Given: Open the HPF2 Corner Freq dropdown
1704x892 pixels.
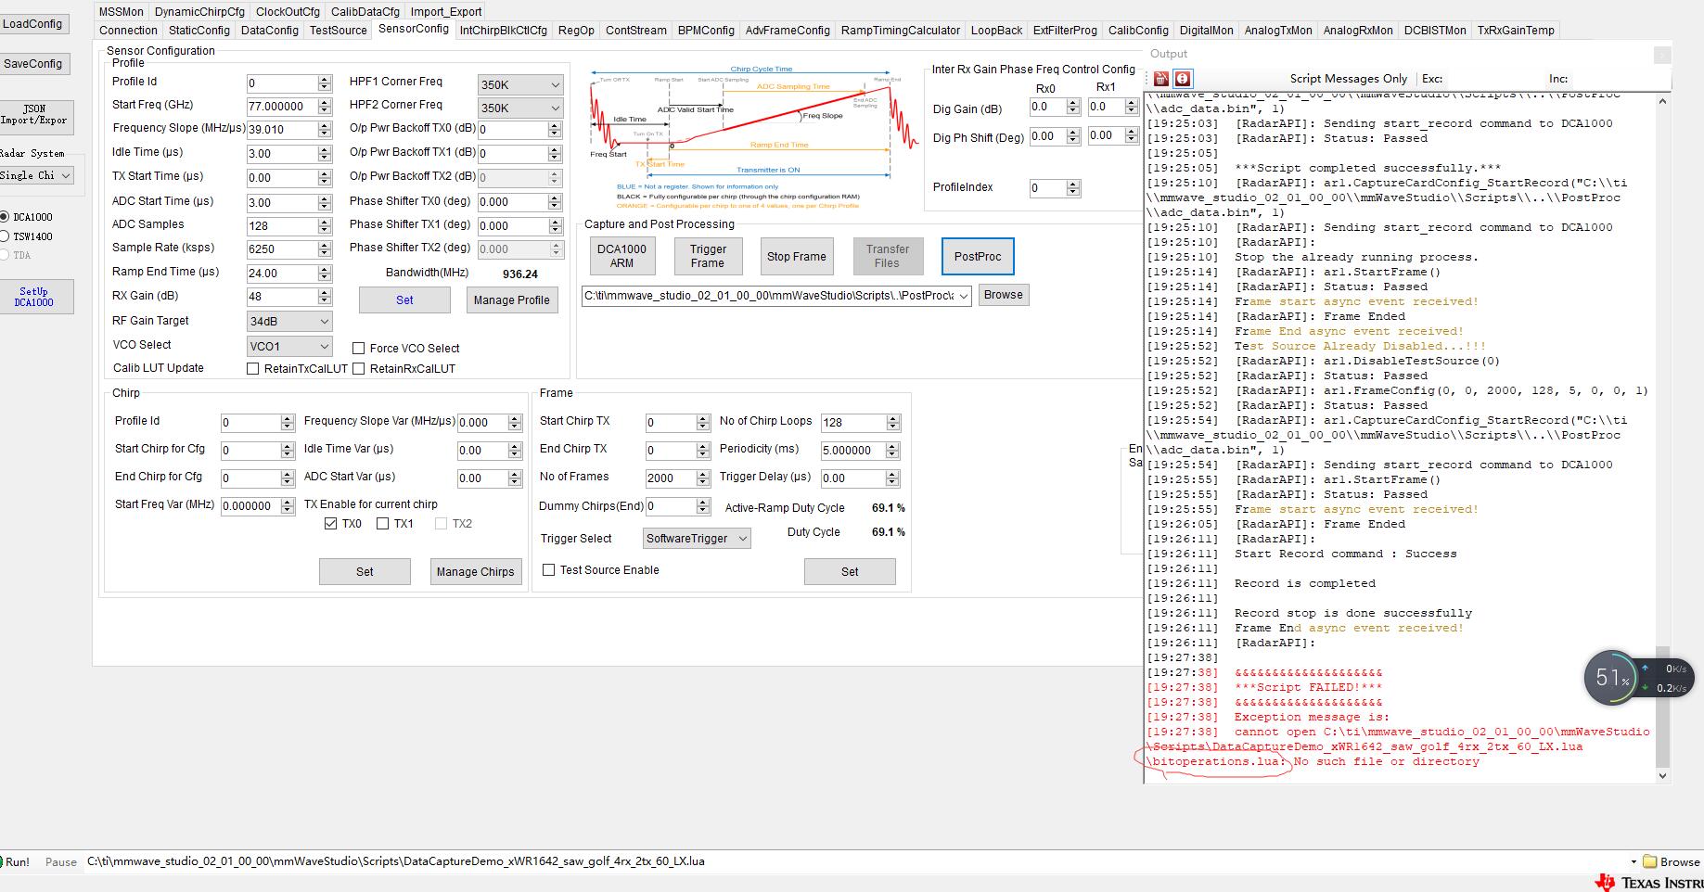Looking at the screenshot, I should tap(520, 108).
